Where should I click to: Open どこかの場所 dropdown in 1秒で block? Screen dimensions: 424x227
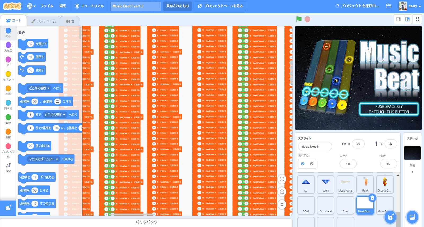tap(55, 115)
